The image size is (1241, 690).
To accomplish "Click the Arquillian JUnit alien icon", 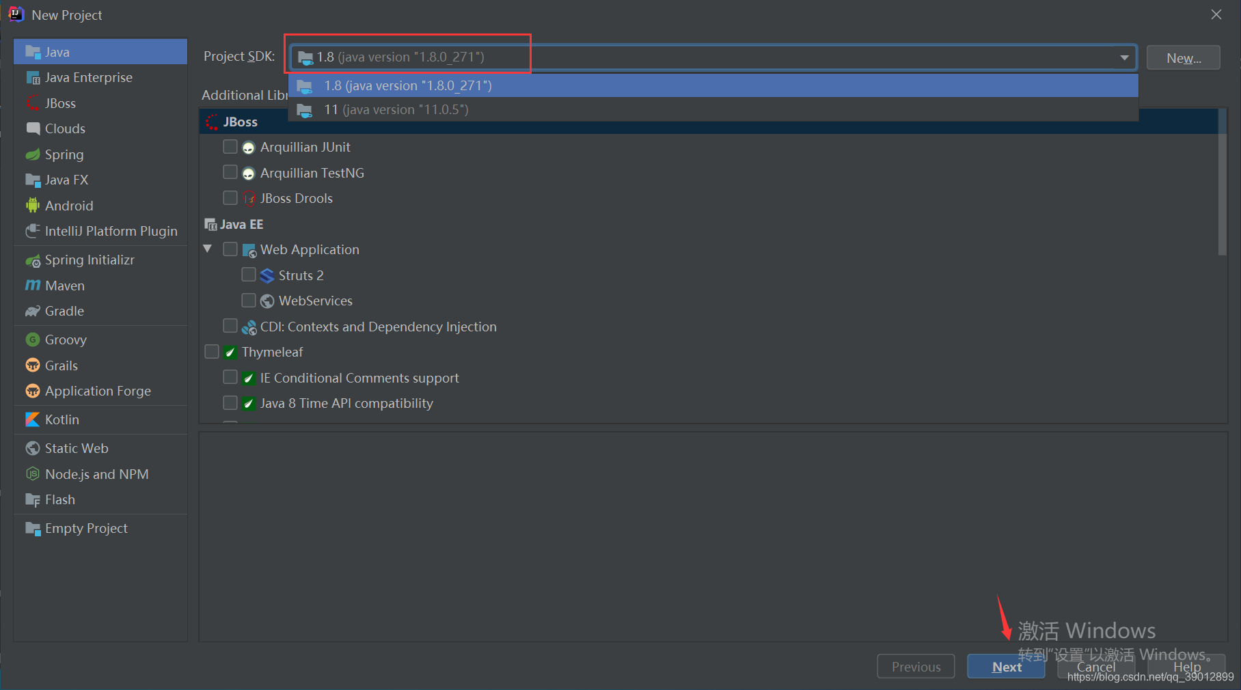I will coord(249,148).
